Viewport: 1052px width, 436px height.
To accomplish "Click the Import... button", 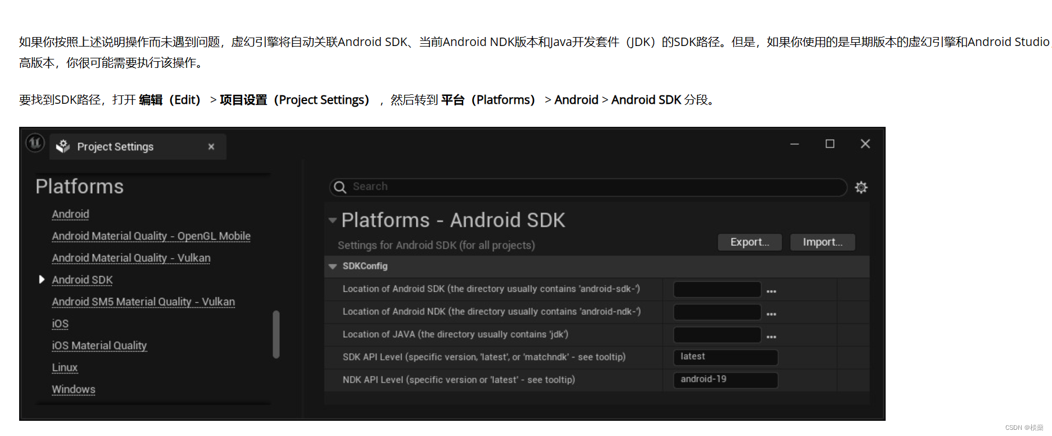I will pos(823,242).
